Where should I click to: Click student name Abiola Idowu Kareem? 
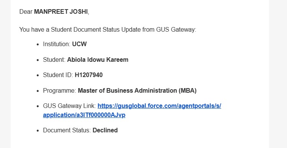click(x=98, y=60)
